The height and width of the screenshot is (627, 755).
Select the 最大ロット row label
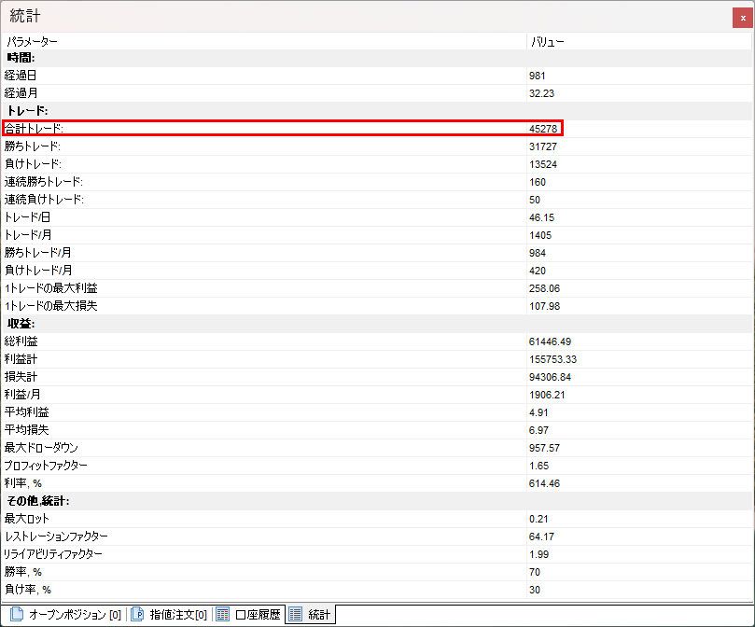point(27,519)
